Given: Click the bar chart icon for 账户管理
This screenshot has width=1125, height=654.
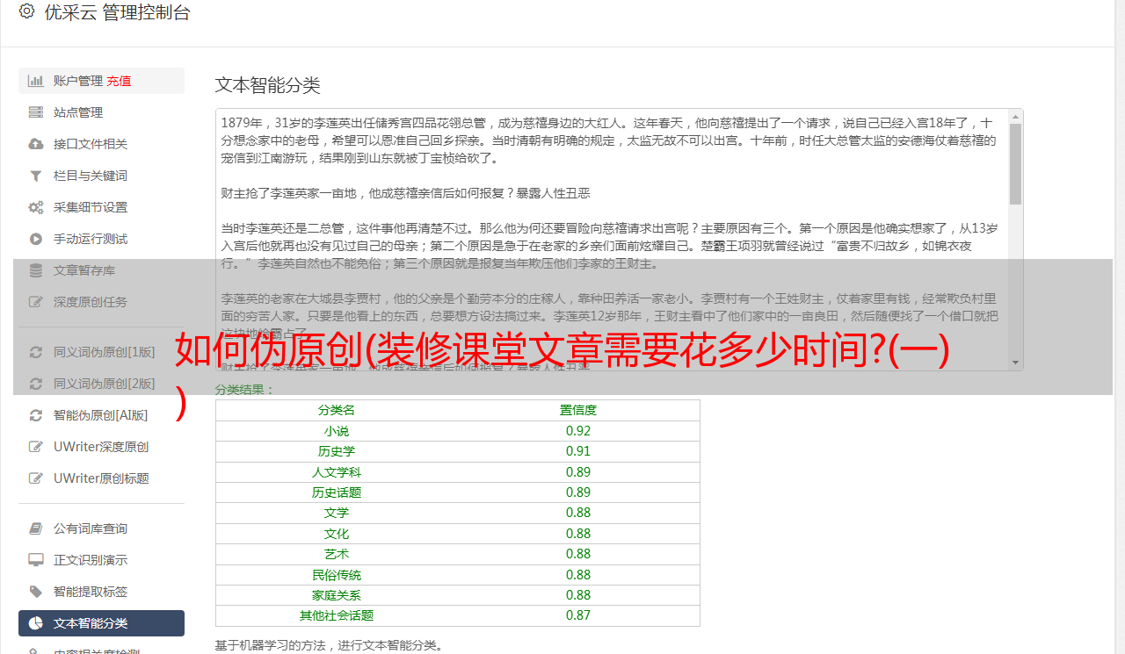Looking at the screenshot, I should coord(36,81).
